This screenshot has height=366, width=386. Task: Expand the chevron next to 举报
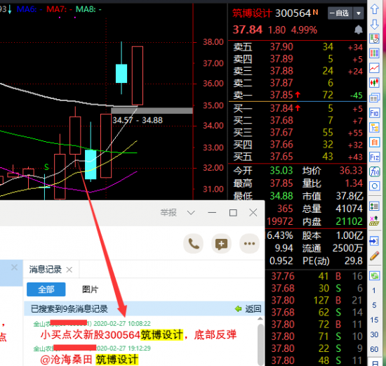click(191, 213)
